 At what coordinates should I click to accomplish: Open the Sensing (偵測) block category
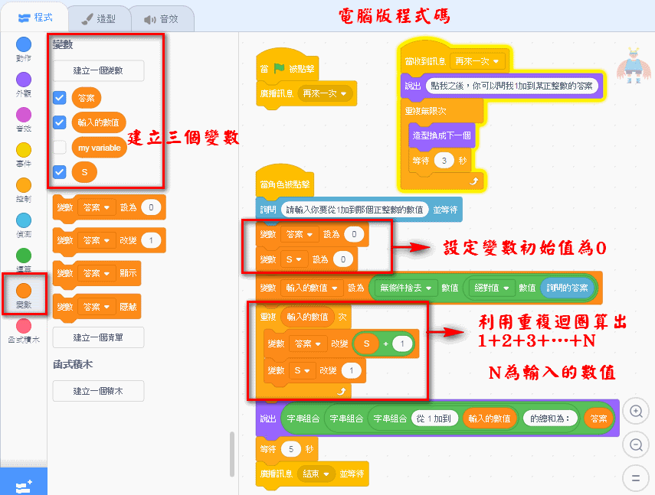point(24,220)
